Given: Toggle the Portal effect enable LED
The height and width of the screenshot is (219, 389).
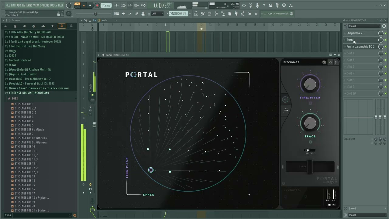Looking at the screenshot, I should coord(386,40).
